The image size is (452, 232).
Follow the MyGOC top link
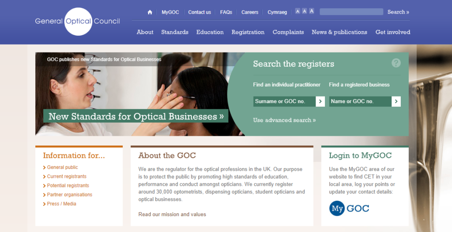pos(170,12)
